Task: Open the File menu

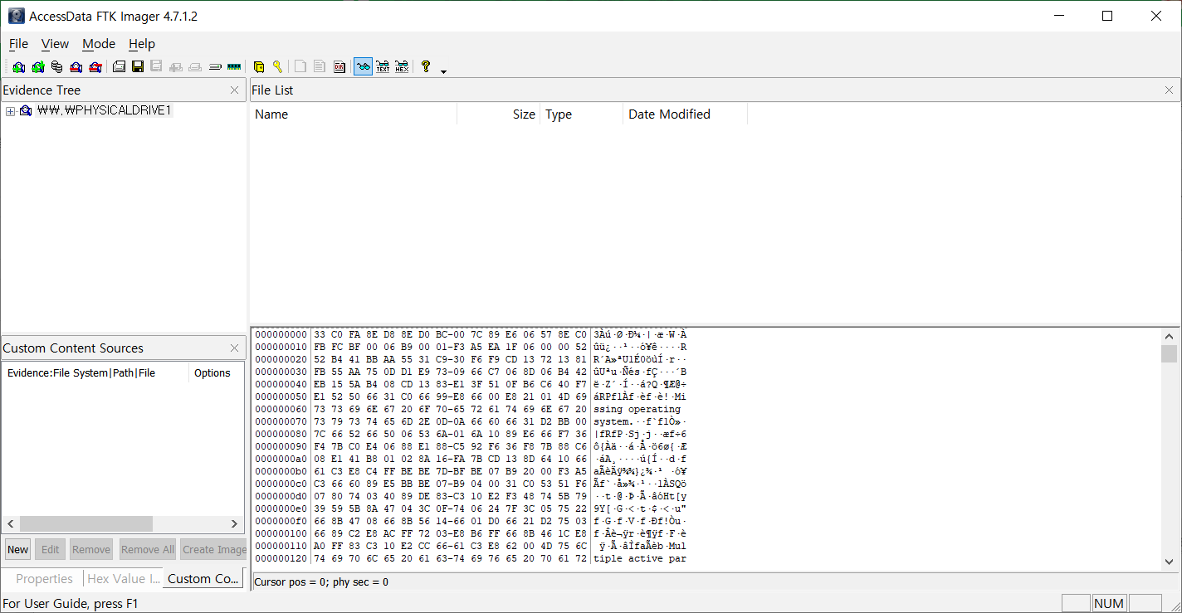Action: tap(18, 44)
